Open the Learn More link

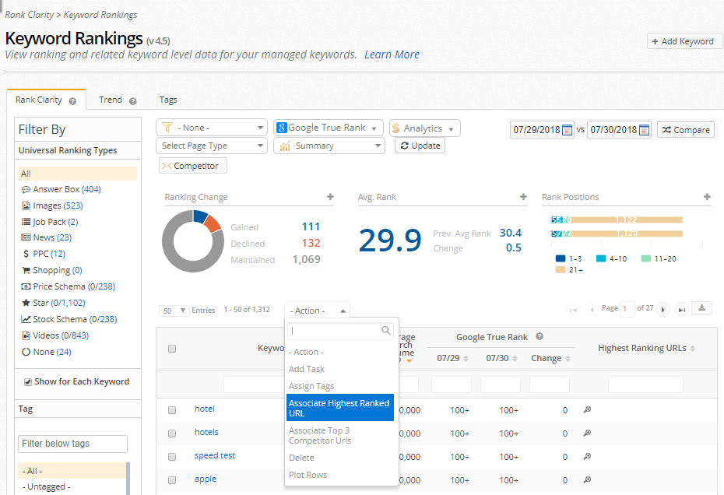pos(392,54)
